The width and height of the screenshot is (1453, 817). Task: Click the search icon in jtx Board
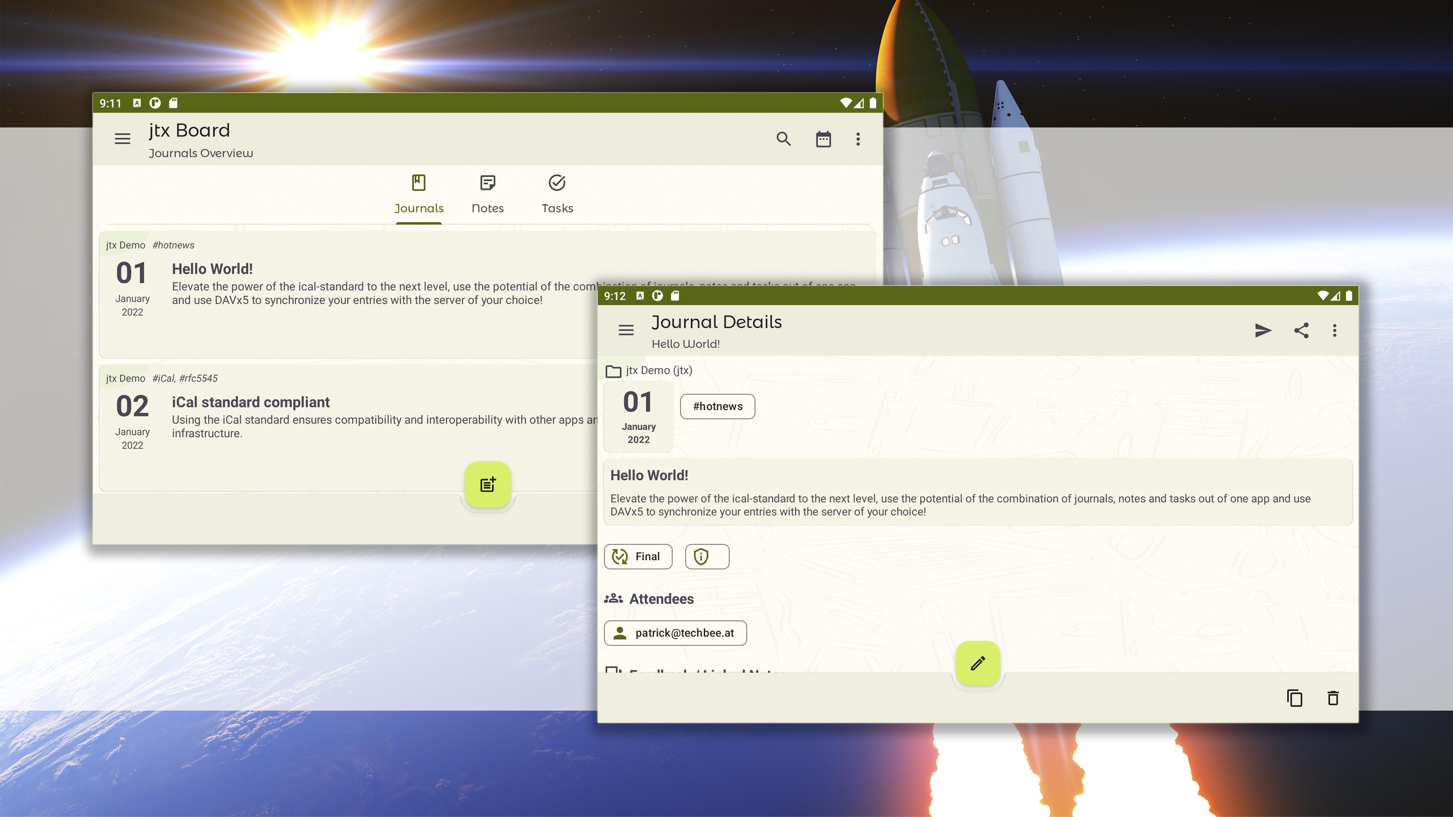pos(784,139)
